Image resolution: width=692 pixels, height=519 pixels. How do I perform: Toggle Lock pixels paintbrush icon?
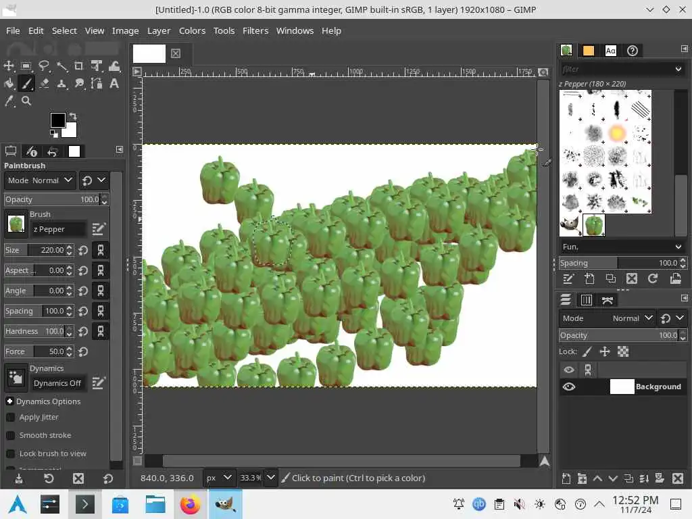[587, 351]
